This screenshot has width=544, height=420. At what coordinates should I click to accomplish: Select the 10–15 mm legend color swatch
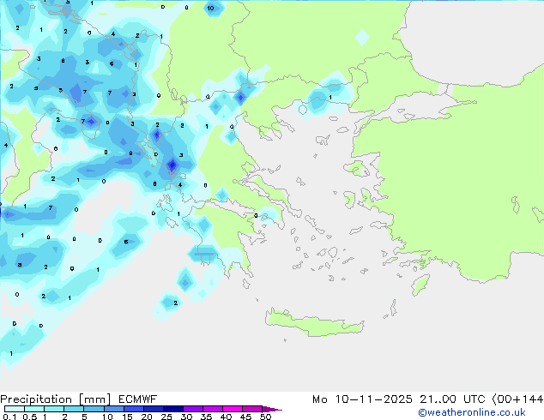pos(113,409)
